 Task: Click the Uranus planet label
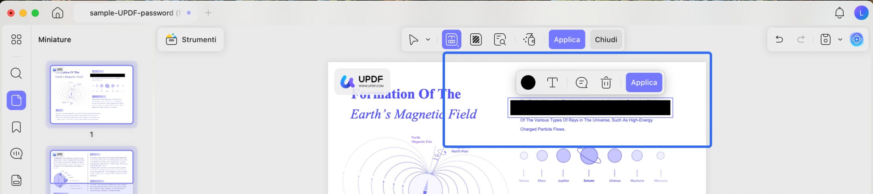[x=615, y=181]
